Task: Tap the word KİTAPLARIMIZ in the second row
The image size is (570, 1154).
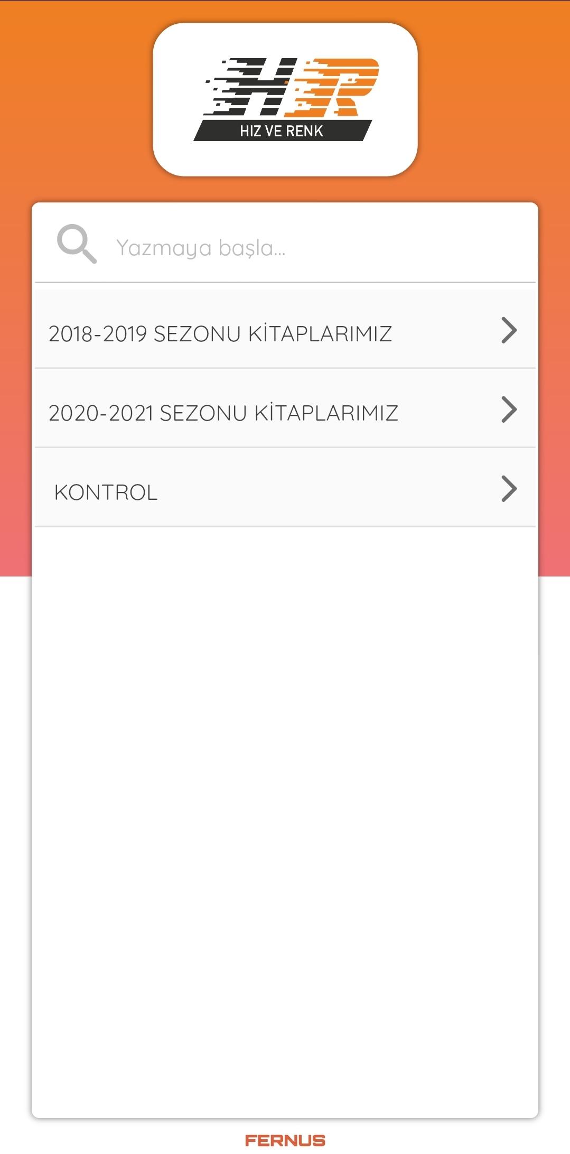Action: pyautogui.click(x=326, y=413)
